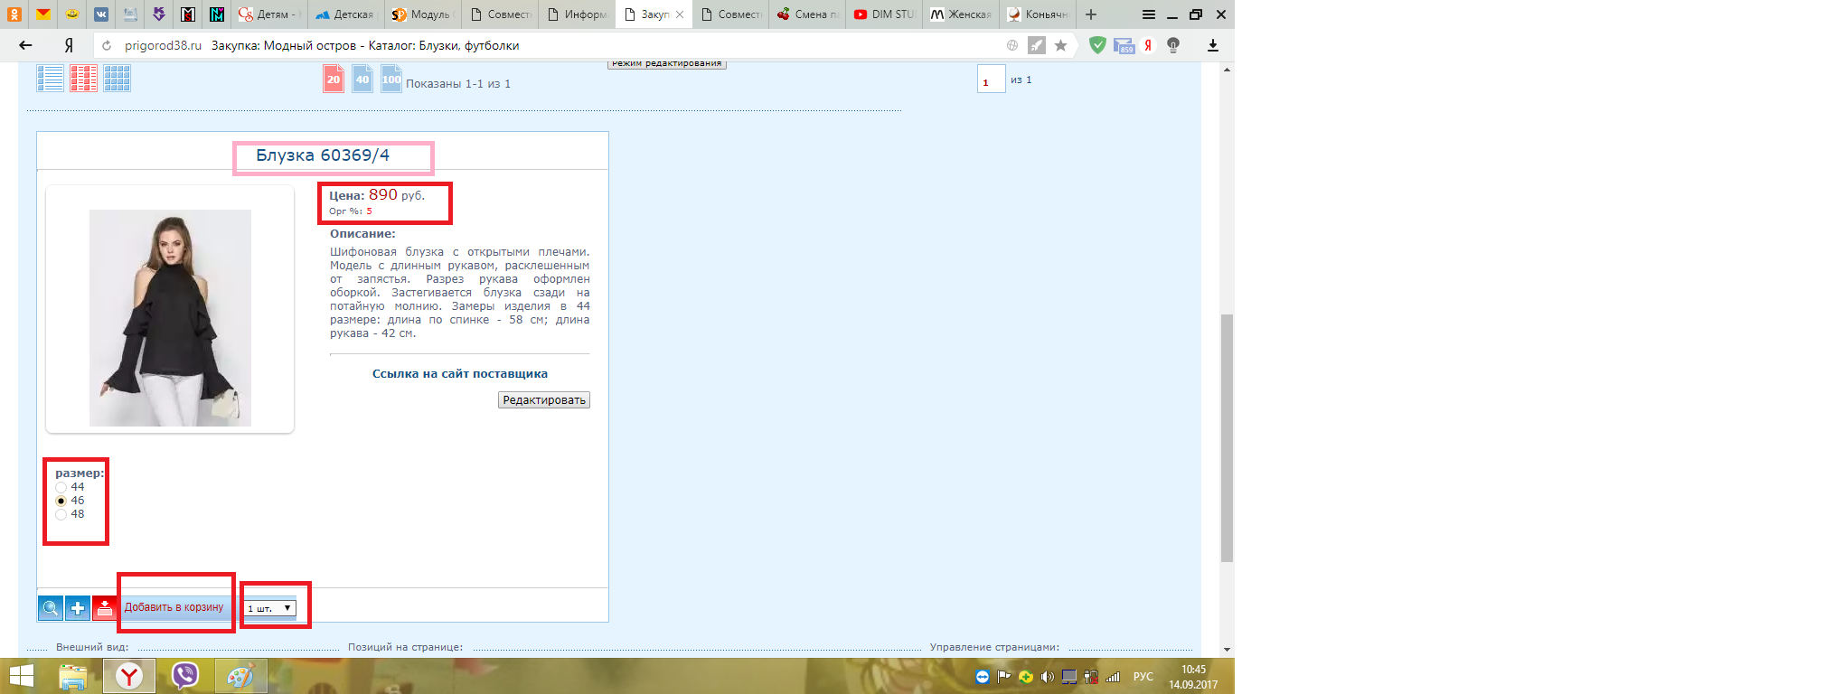Switch to the Информ tab

pos(576,14)
